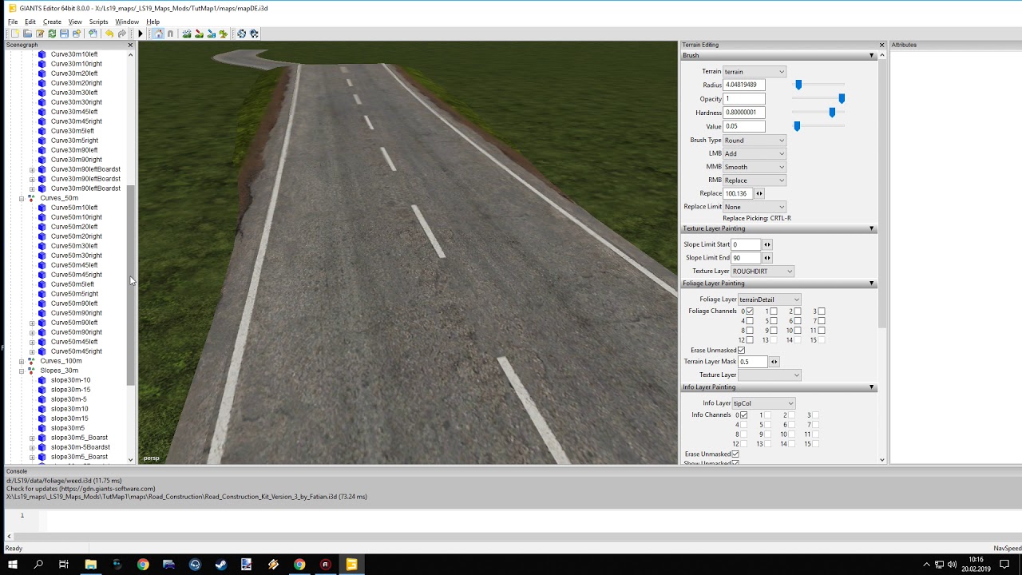Collapse the Curves_50m tree node
This screenshot has height=575, width=1022.
tap(22, 198)
